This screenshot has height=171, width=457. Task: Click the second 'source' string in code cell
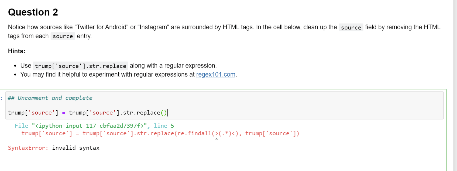click(x=102, y=113)
